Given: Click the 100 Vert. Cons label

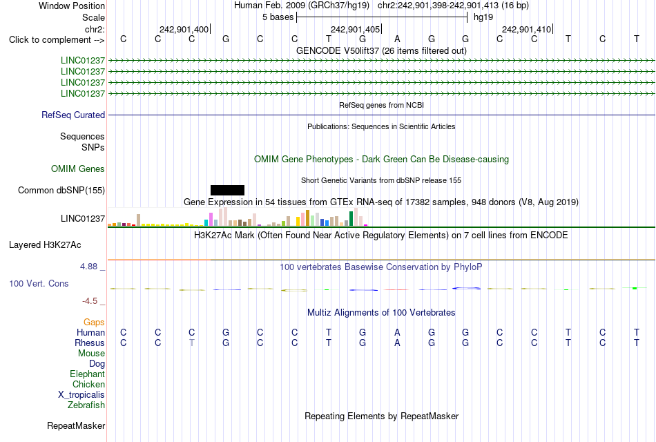Looking at the screenshot, I should click(39, 283).
